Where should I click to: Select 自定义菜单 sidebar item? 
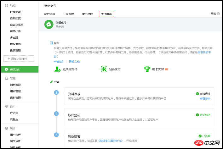[x=17, y=25]
